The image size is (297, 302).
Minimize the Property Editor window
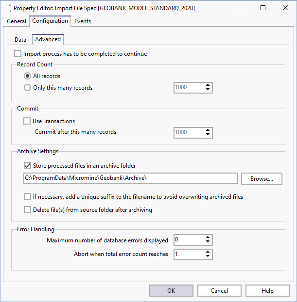coord(241,8)
